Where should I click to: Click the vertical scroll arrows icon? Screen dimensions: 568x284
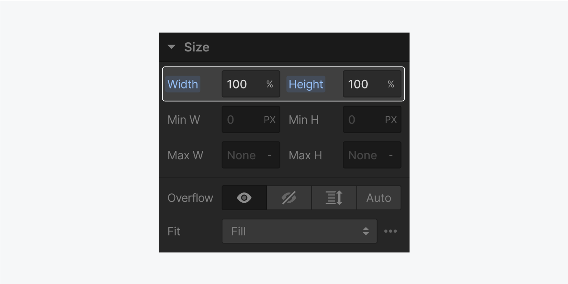pyautogui.click(x=333, y=197)
